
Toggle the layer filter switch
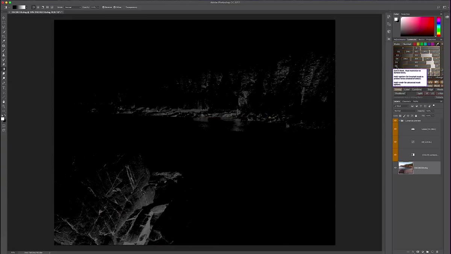tap(434, 106)
